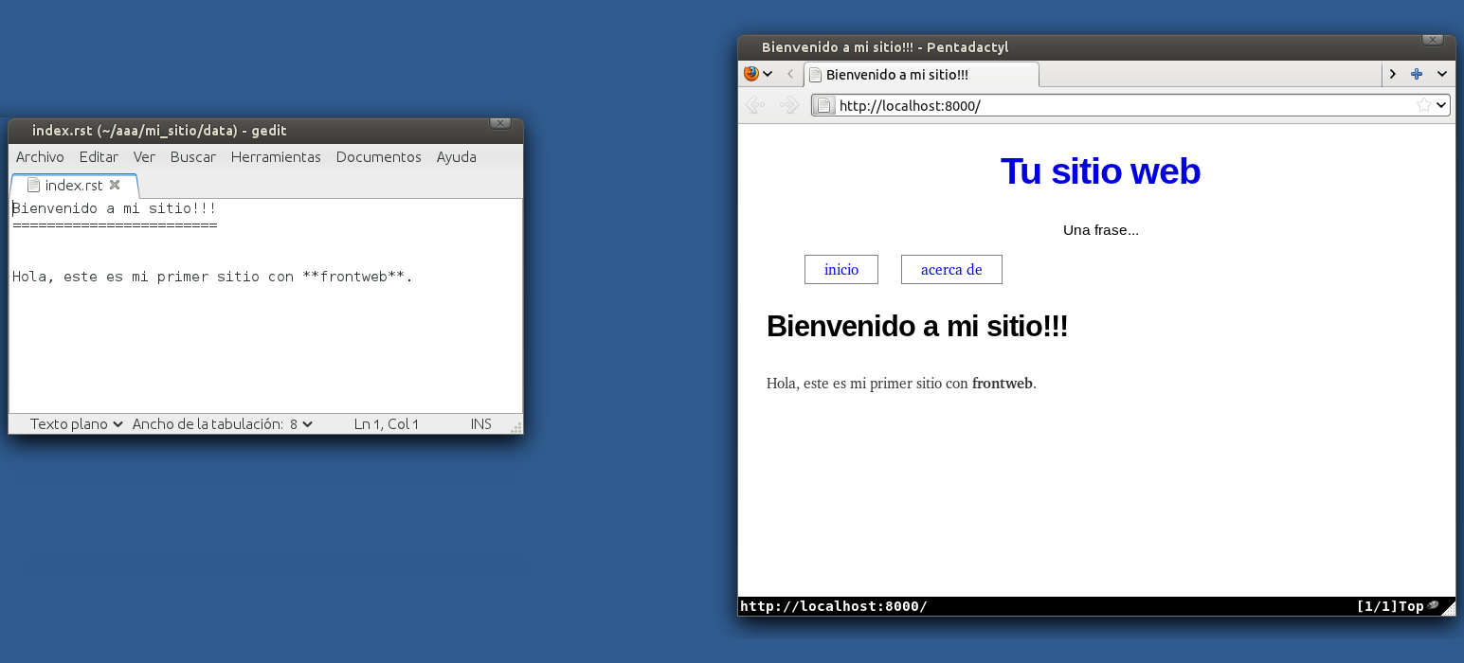Click the bold word 'frontweb' on the page
This screenshot has width=1464, height=663.
point(1002,384)
